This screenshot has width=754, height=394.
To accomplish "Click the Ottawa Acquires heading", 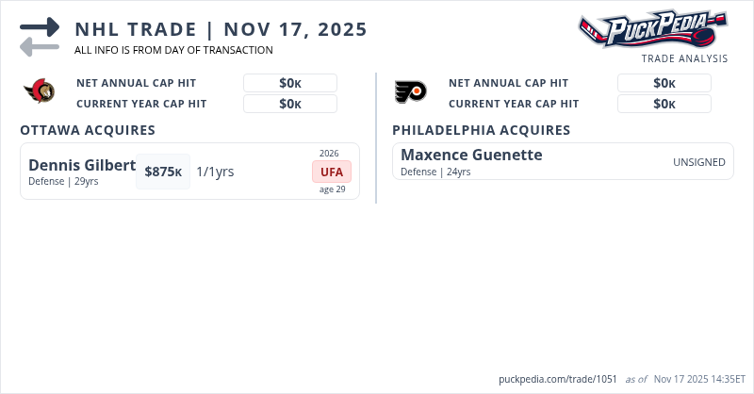I will [x=88, y=130].
